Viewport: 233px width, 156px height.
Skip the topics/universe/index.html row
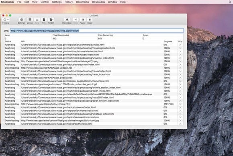pos(180,107)
